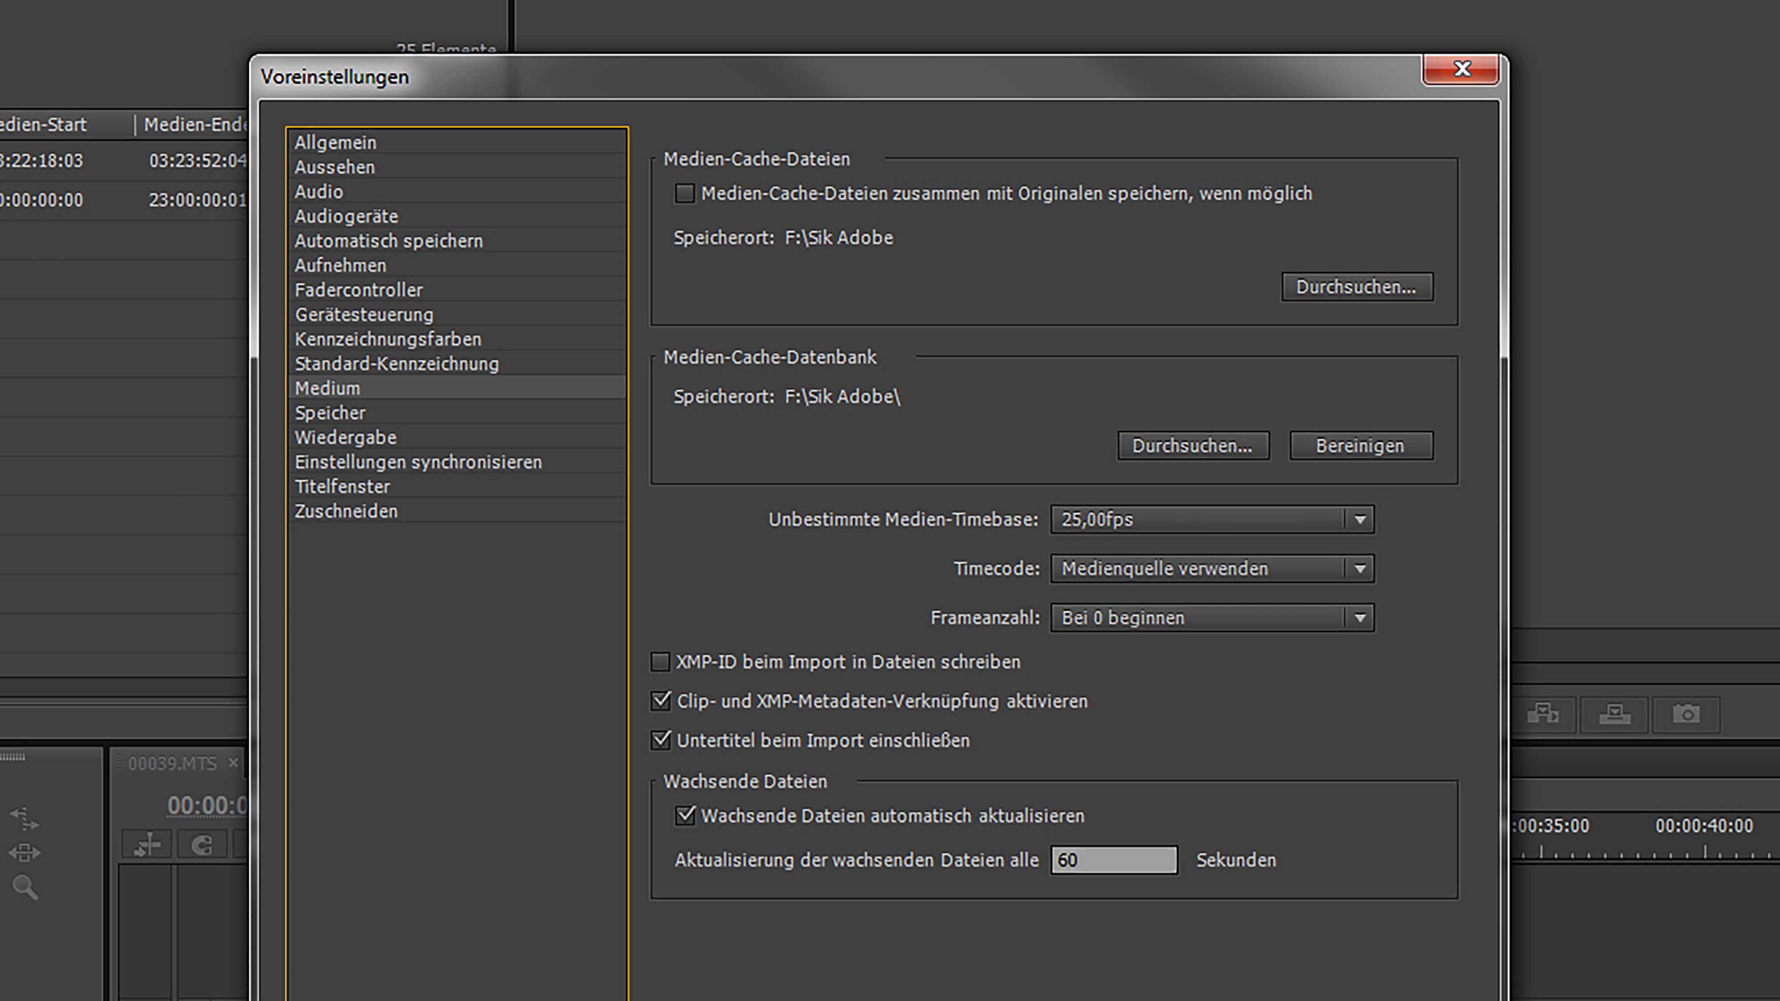Open the Timecode dropdown
The height and width of the screenshot is (1001, 1780).
[1212, 569]
